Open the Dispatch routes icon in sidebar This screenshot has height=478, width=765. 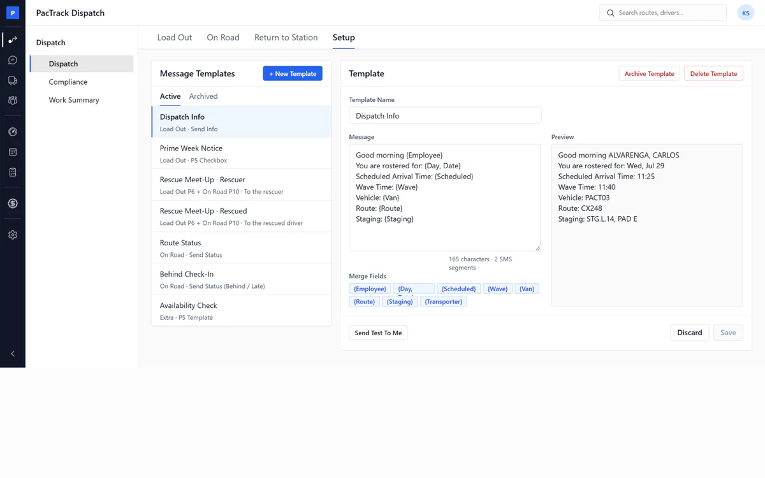pyautogui.click(x=13, y=40)
